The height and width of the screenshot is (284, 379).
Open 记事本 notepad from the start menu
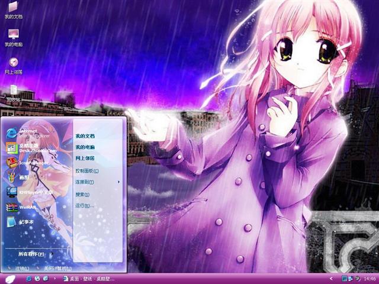[20, 222]
